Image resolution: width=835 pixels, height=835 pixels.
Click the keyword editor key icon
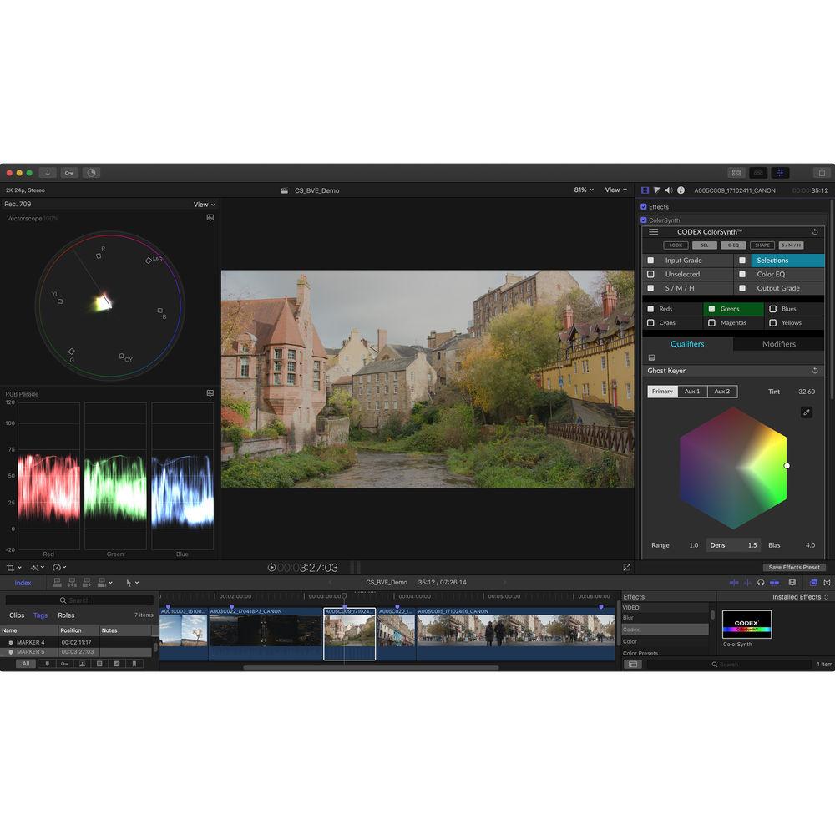(69, 173)
